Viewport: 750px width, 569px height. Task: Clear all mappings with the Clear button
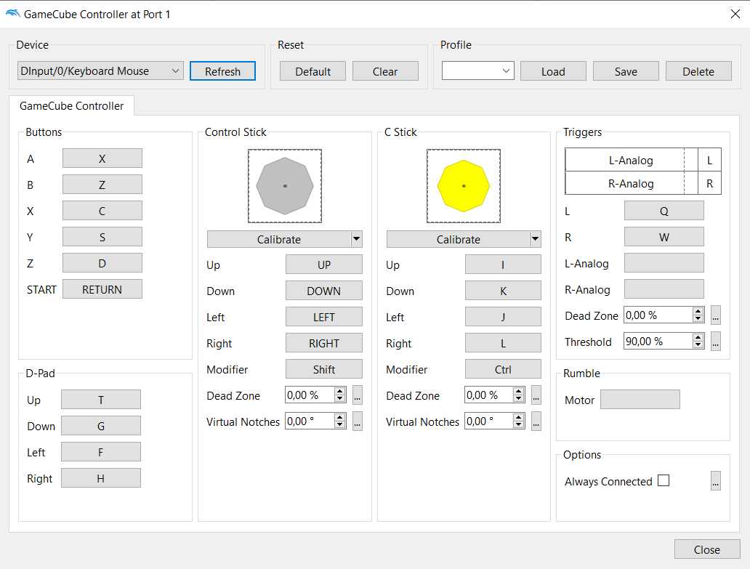click(385, 70)
